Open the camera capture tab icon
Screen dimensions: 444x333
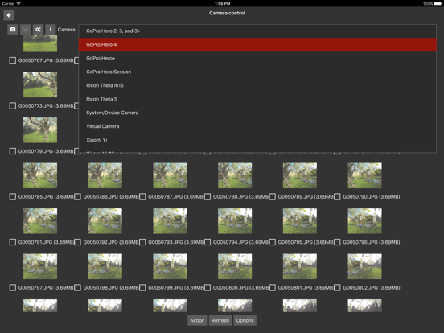coord(13,30)
